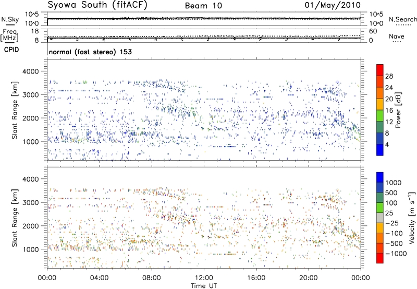Click the '4' label on the Power colorbar
Image resolution: width=417 pixels, height=289 pixels.
[x=387, y=144]
